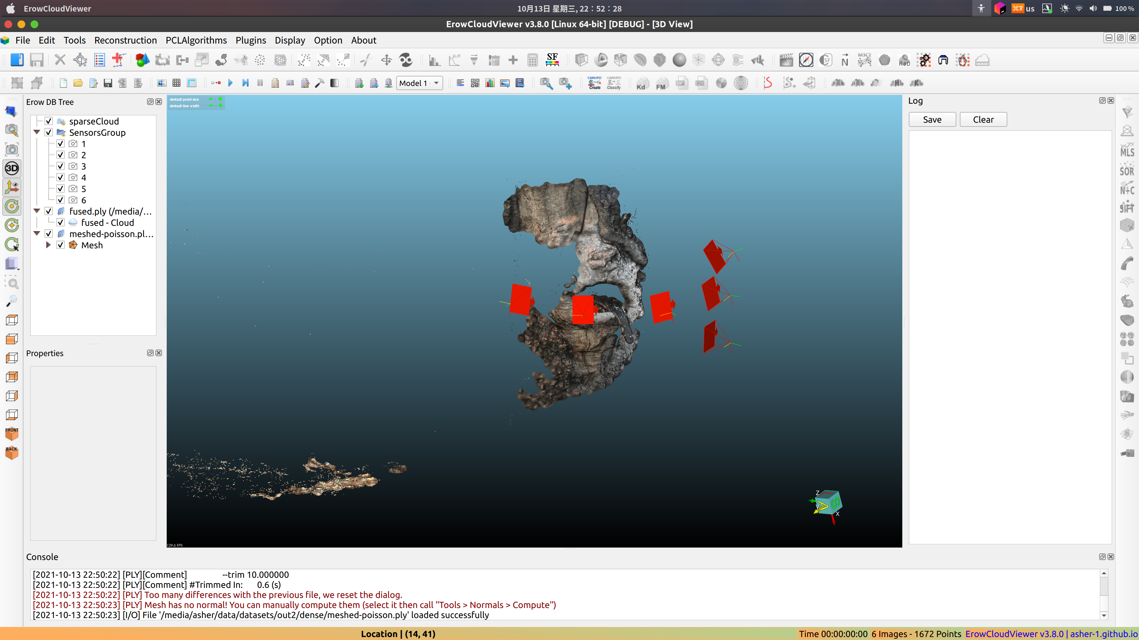
Task: Set the FRONT view cube icon
Action: coord(12,434)
